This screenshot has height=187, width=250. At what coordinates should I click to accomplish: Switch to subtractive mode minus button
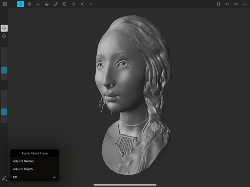pos(4,36)
